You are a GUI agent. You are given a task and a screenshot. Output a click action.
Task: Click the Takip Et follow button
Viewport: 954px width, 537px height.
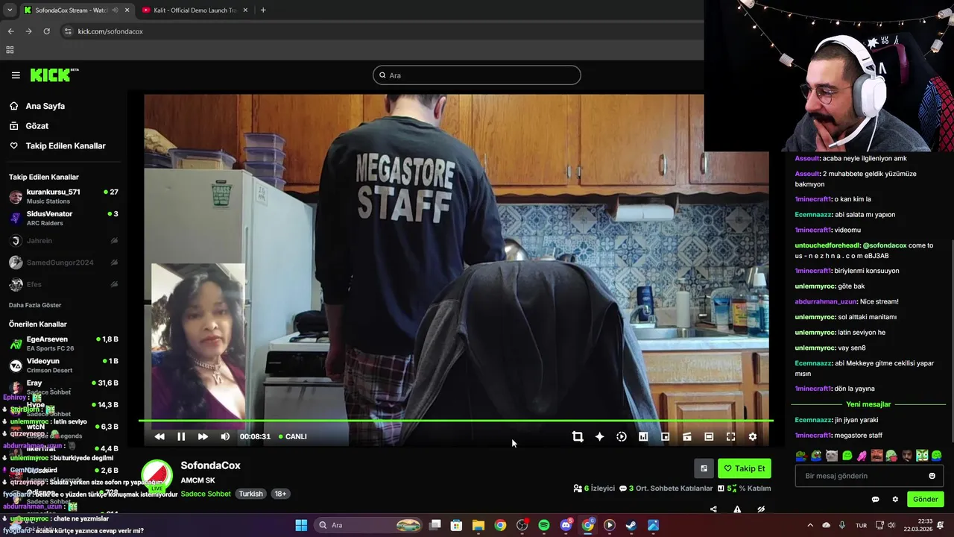tap(744, 468)
